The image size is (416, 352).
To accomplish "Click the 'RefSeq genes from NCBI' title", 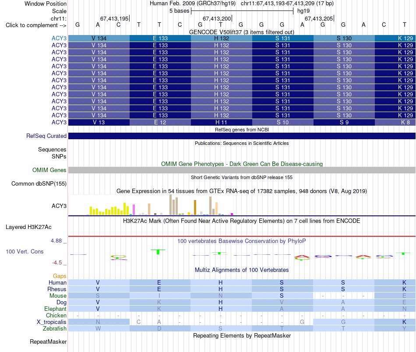I will 242,130.
